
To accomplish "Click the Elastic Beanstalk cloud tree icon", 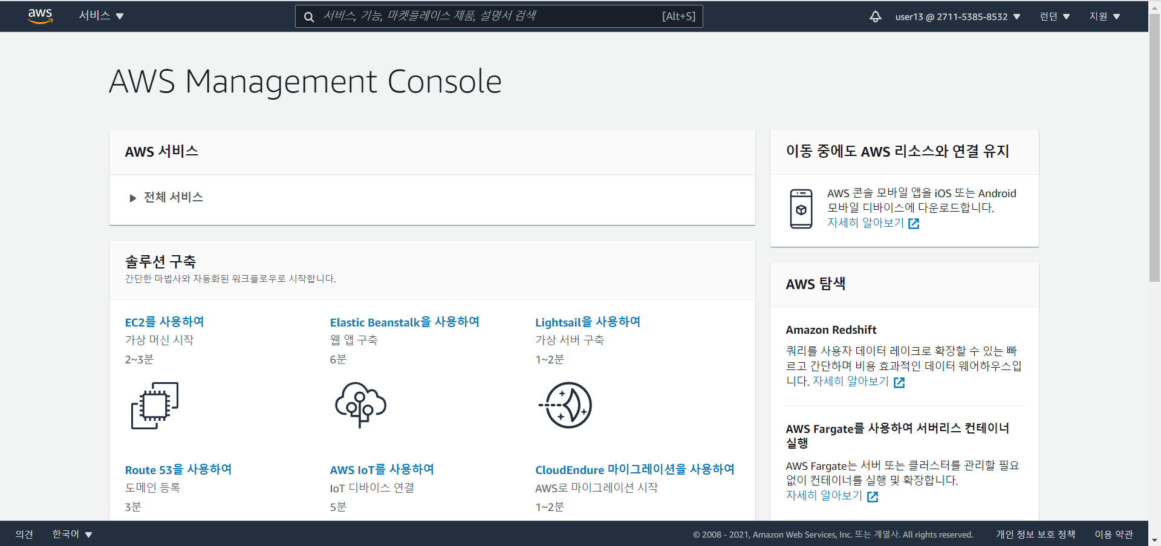I will coord(361,405).
